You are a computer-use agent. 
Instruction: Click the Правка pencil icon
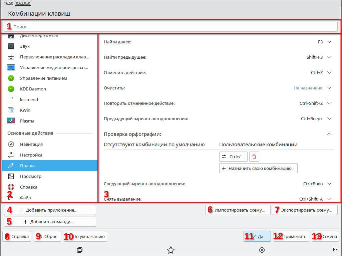coord(11,166)
